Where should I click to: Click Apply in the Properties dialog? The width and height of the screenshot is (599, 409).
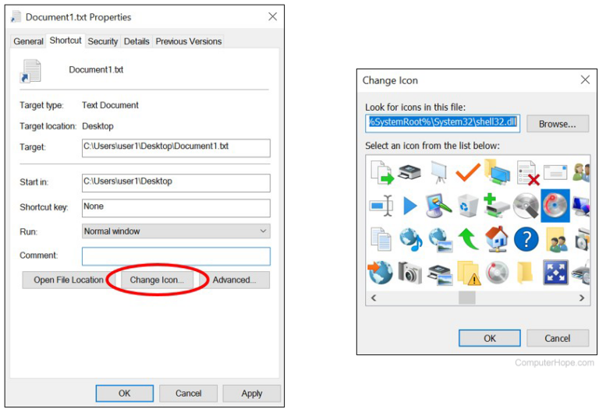tap(252, 393)
